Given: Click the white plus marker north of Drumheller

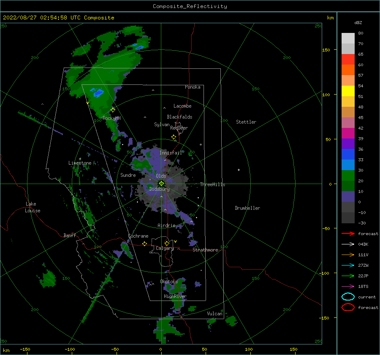Looking at the screenshot, I should pyautogui.click(x=239, y=170).
